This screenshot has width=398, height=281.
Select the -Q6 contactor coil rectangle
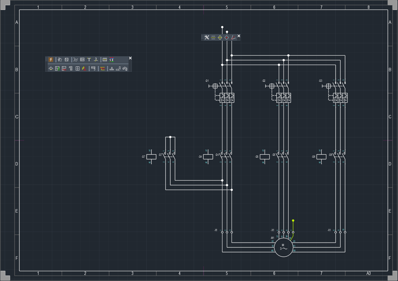pyautogui.click(x=321, y=157)
